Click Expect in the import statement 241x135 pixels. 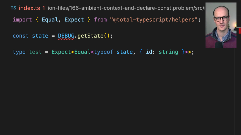74,19
